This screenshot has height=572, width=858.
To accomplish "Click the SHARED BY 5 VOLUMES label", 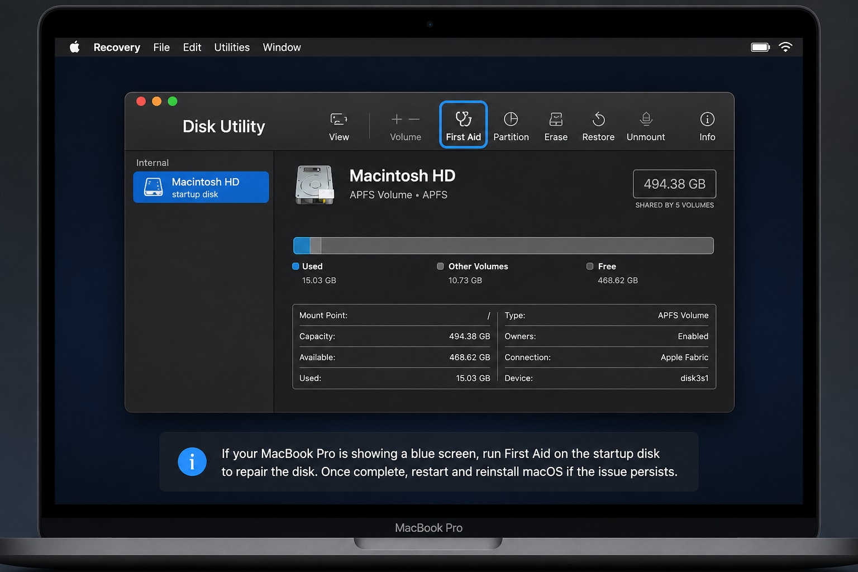I will 674,205.
